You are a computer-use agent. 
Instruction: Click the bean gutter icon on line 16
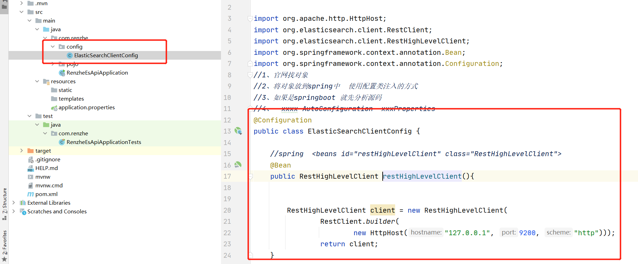click(x=238, y=165)
